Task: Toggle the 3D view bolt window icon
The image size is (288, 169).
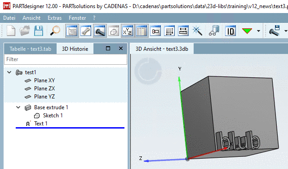Action: [x=100, y=31]
